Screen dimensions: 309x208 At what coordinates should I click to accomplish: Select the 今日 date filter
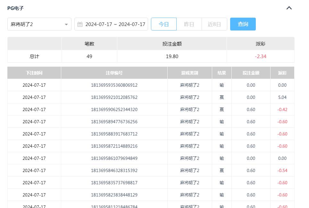click(x=164, y=24)
